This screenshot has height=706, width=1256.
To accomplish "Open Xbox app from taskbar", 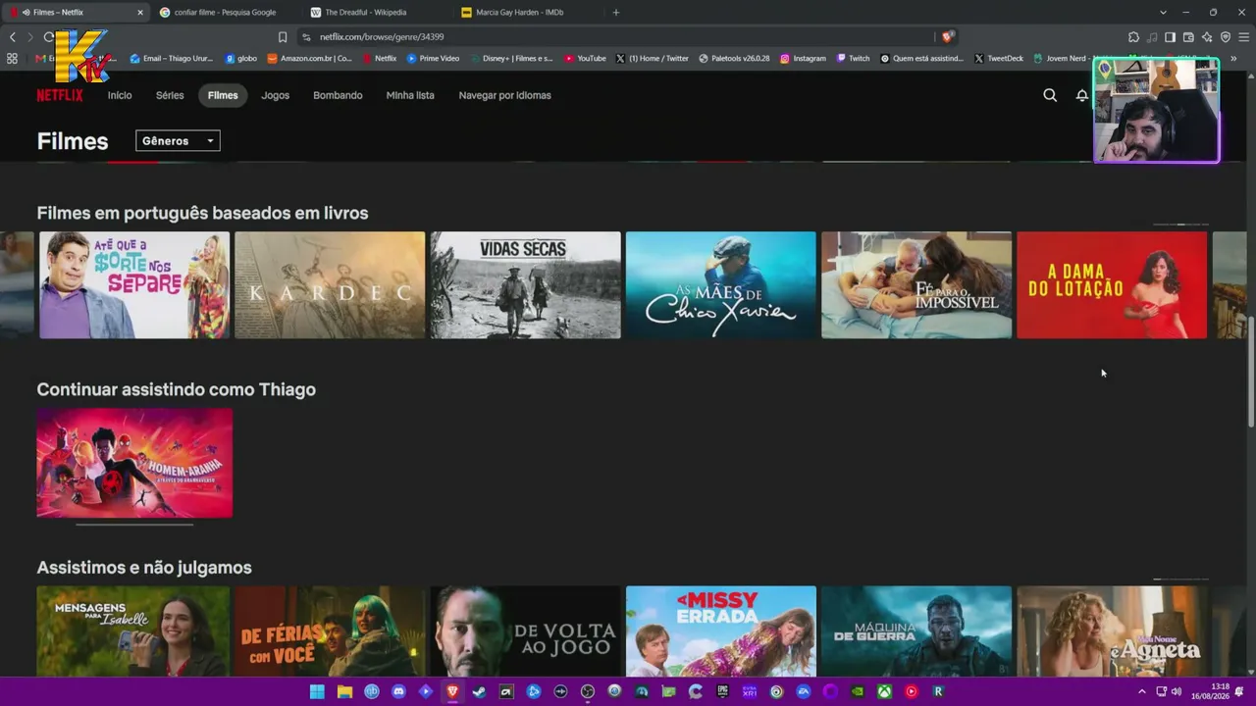I will (884, 691).
